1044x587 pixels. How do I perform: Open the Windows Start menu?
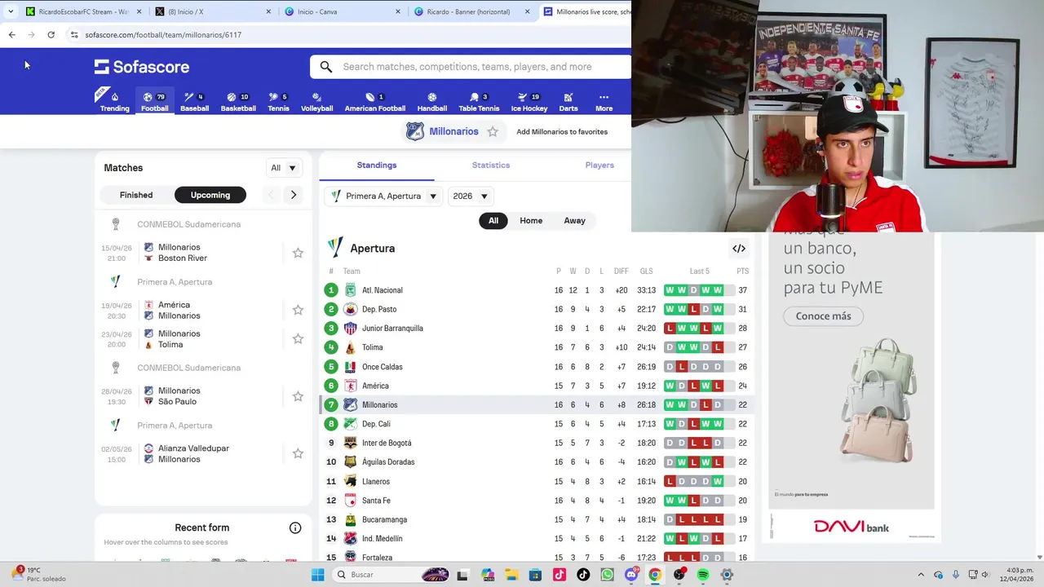click(x=318, y=575)
